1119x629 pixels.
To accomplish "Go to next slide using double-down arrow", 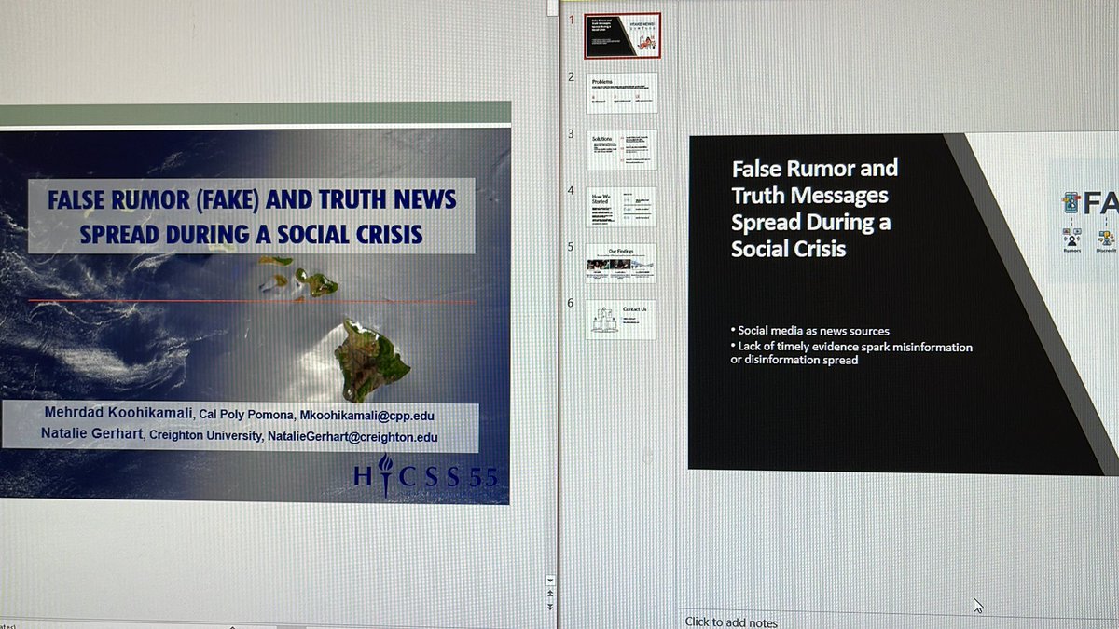I will 550,606.
